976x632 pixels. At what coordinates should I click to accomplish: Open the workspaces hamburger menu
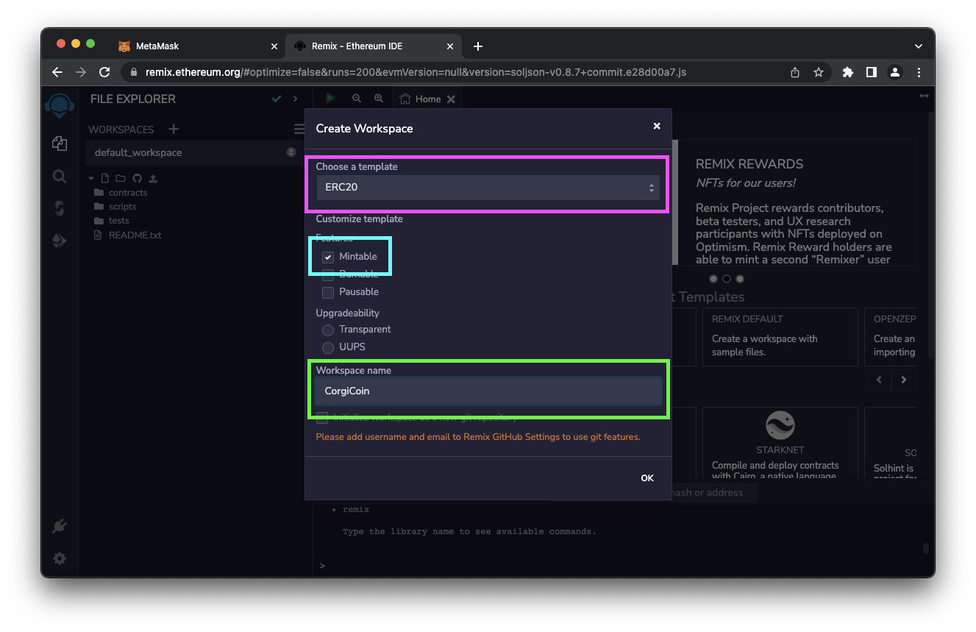coord(299,129)
